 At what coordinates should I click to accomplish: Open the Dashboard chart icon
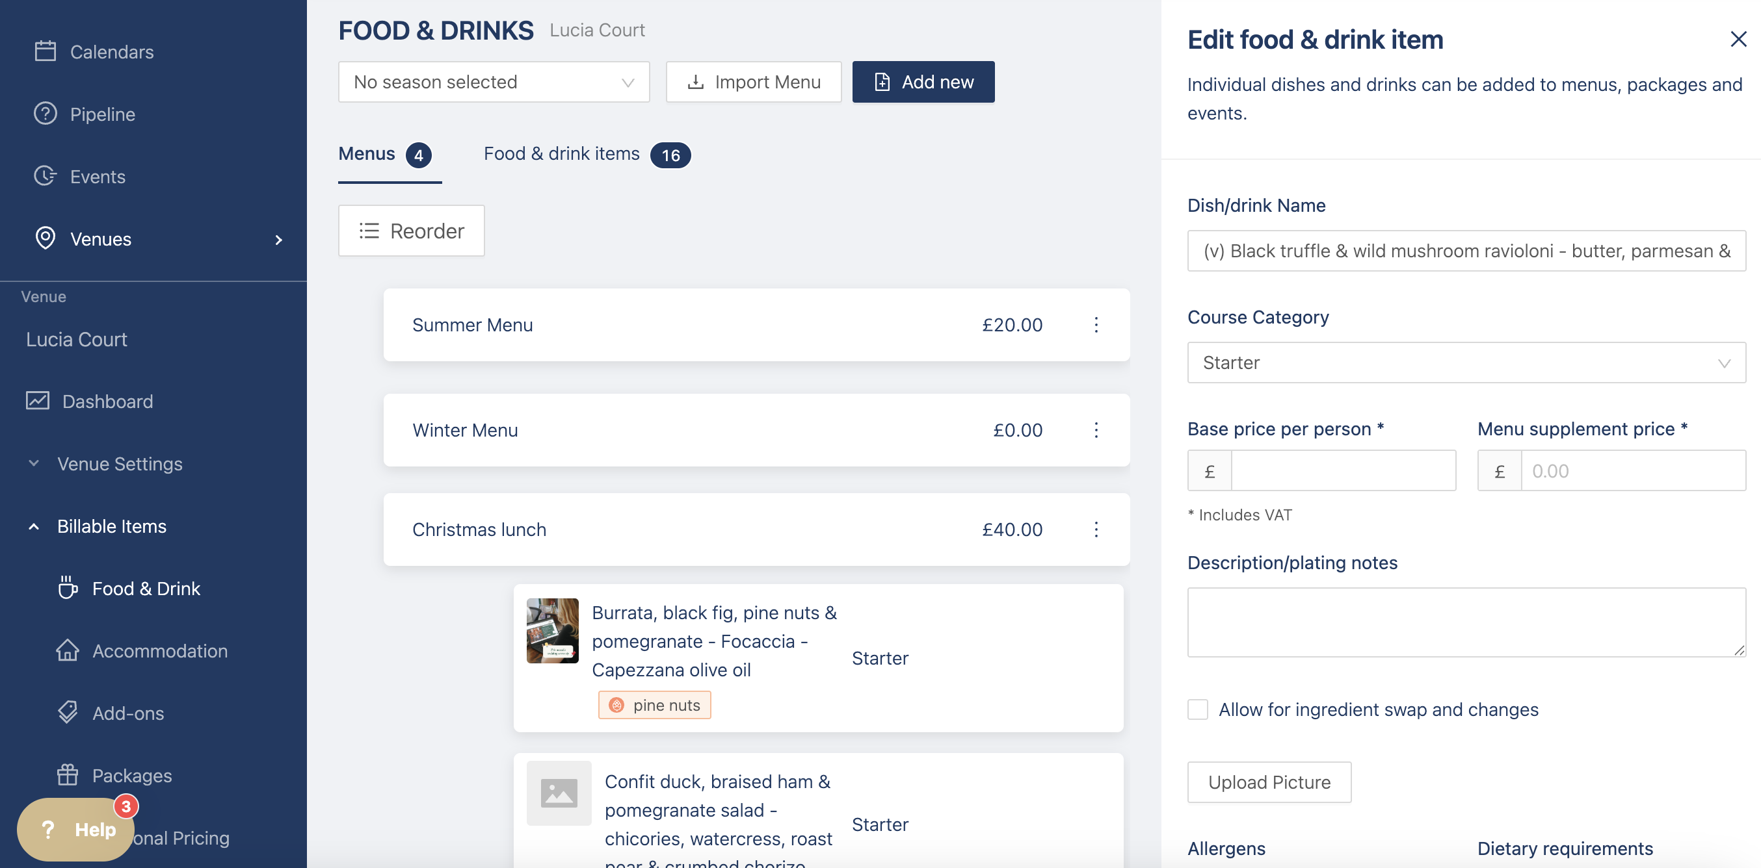point(38,401)
